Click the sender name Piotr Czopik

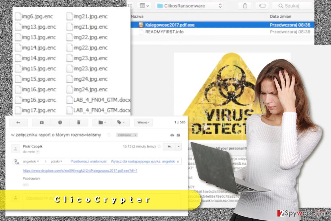(x=32, y=146)
